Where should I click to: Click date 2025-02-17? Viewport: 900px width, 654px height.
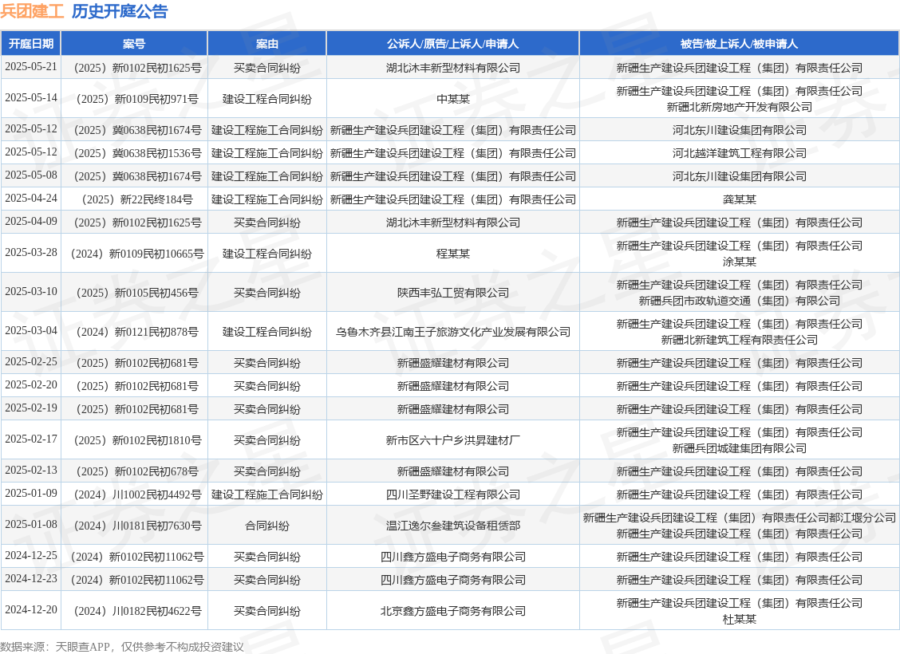tap(31, 439)
